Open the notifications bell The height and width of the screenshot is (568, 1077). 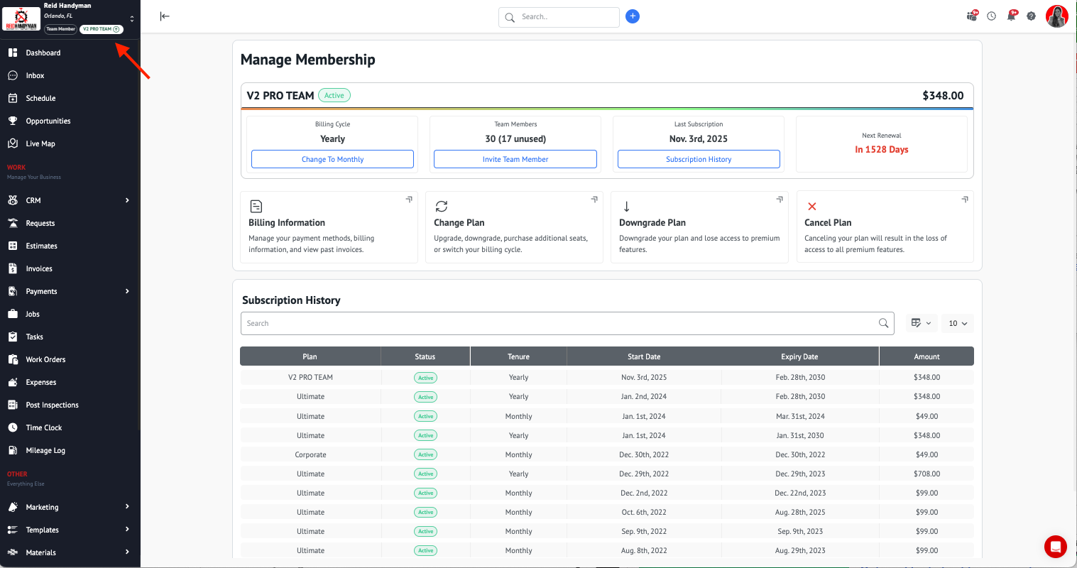coord(1012,16)
